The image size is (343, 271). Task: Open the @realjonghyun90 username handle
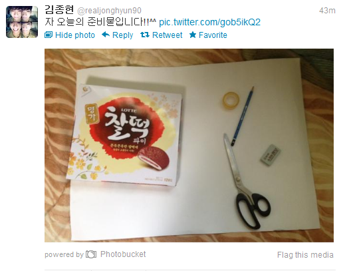(109, 11)
